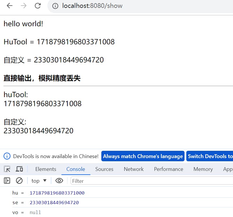Switch to the Network tab

[134, 169]
